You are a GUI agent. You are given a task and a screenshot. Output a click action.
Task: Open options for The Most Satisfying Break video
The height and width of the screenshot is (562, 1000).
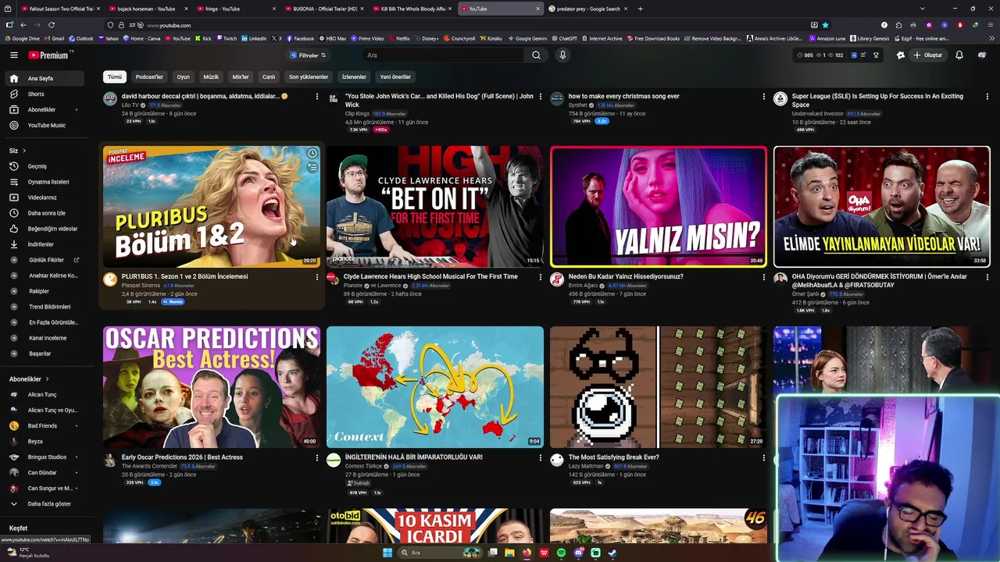pos(763,458)
